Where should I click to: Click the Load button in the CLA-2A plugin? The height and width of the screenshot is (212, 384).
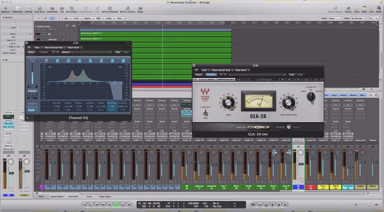[306, 79]
